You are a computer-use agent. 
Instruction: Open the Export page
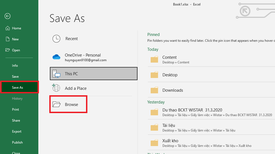(17, 131)
